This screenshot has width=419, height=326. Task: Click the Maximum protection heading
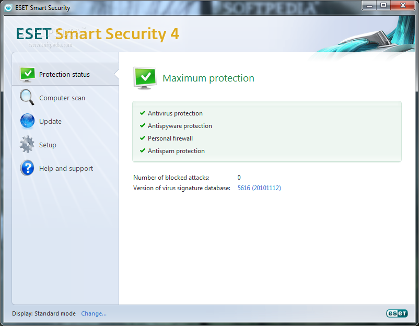tap(208, 78)
